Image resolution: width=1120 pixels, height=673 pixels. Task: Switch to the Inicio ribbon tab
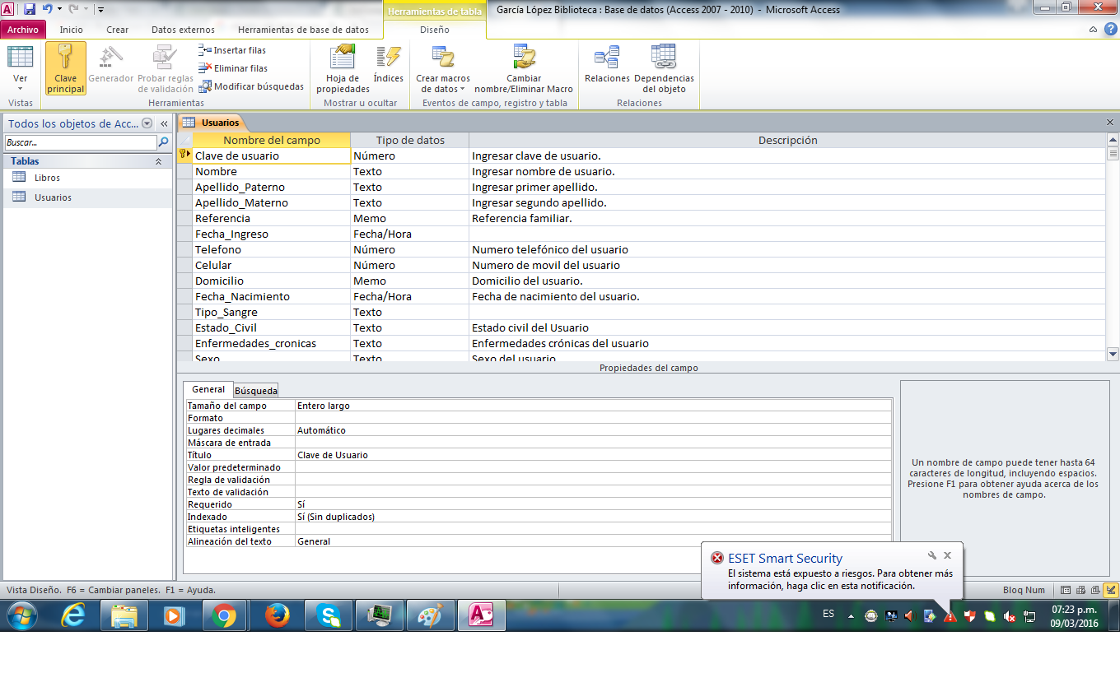[x=72, y=30]
